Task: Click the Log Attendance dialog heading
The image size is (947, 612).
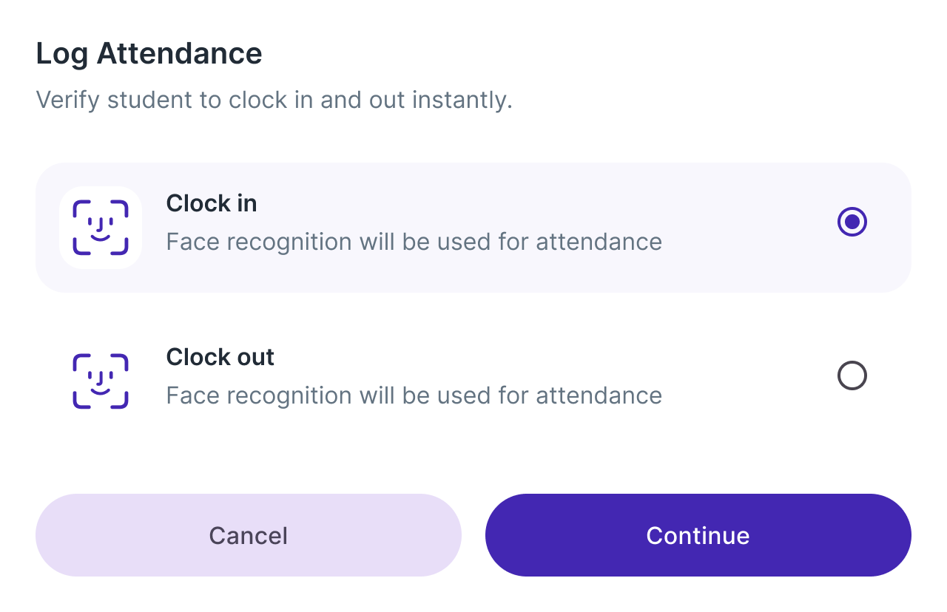Action: click(x=149, y=54)
